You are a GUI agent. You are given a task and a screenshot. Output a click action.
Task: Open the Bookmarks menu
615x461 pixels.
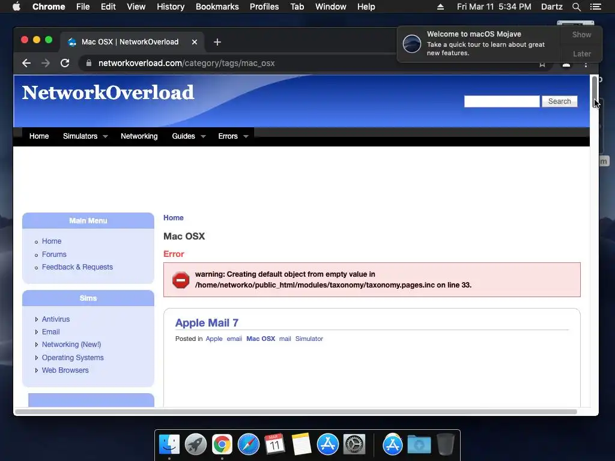pos(217,7)
